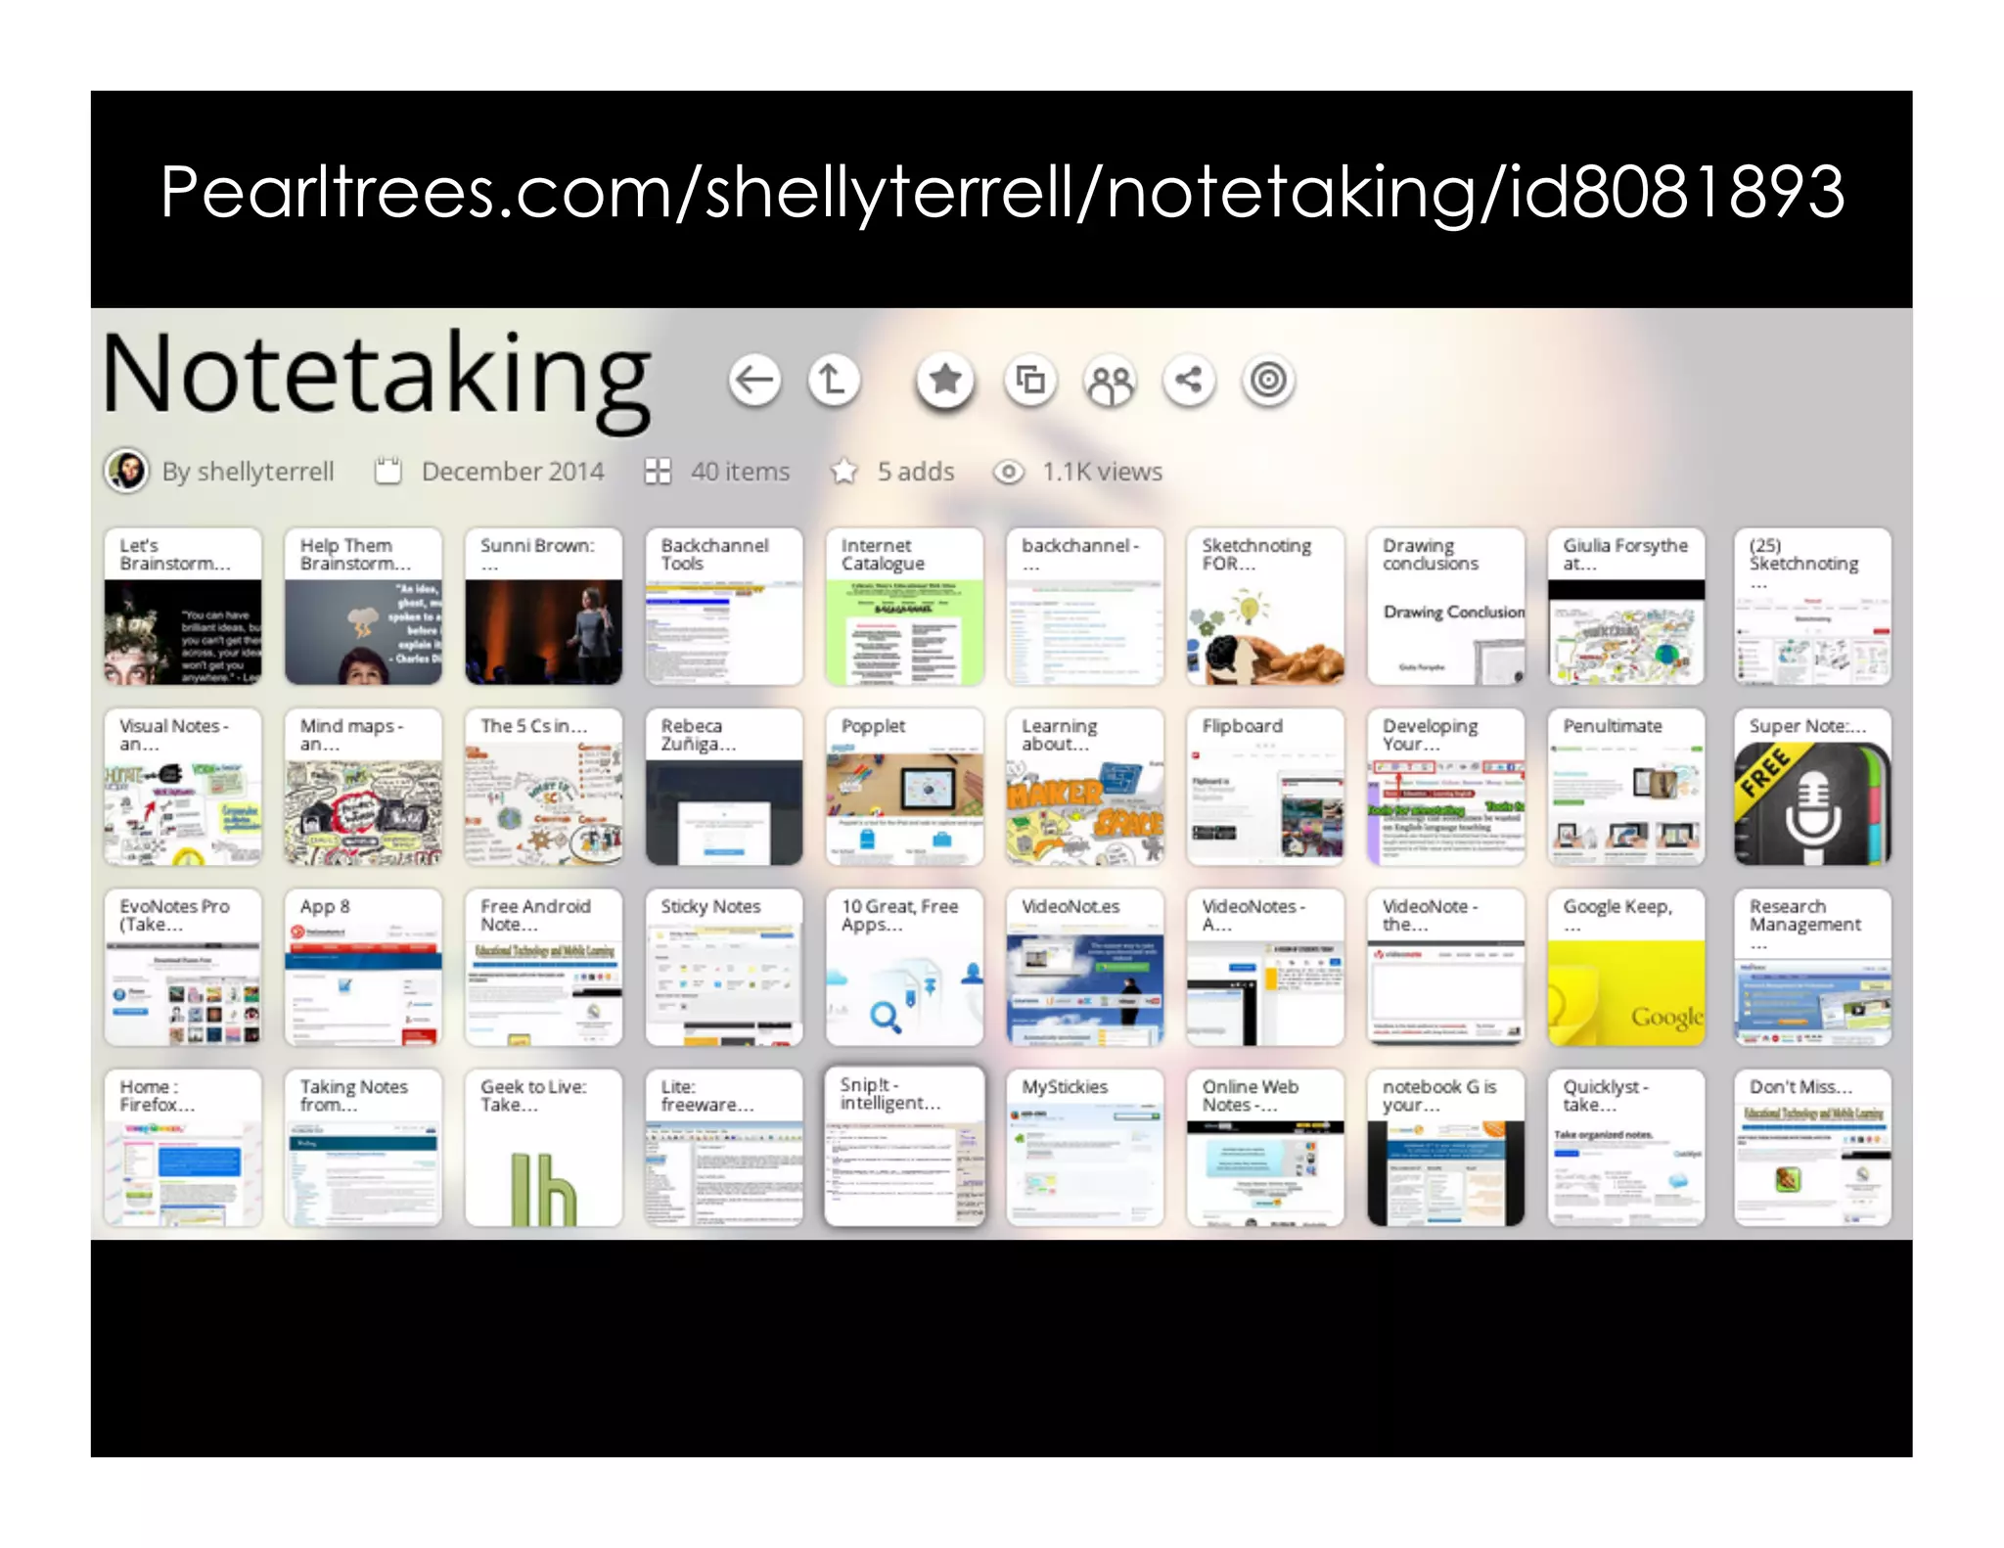Click the star favorite icon
This screenshot has width=2004, height=1548.
pyautogui.click(x=944, y=380)
